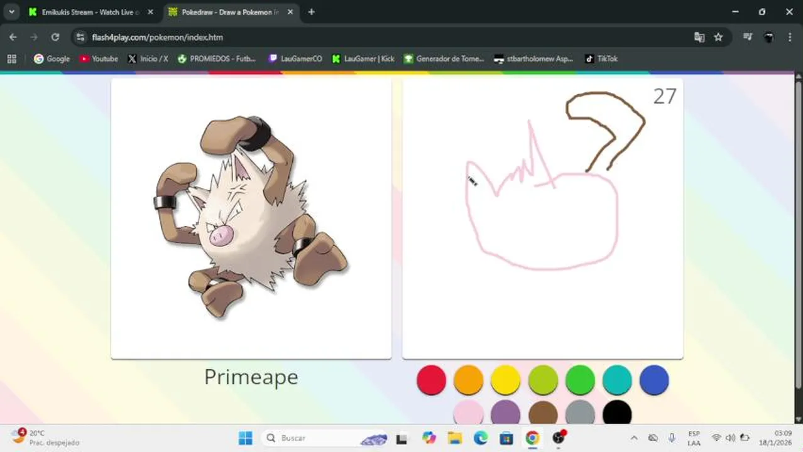Pick the red color swatch
Viewport: 803px width, 452px height.
(x=431, y=380)
